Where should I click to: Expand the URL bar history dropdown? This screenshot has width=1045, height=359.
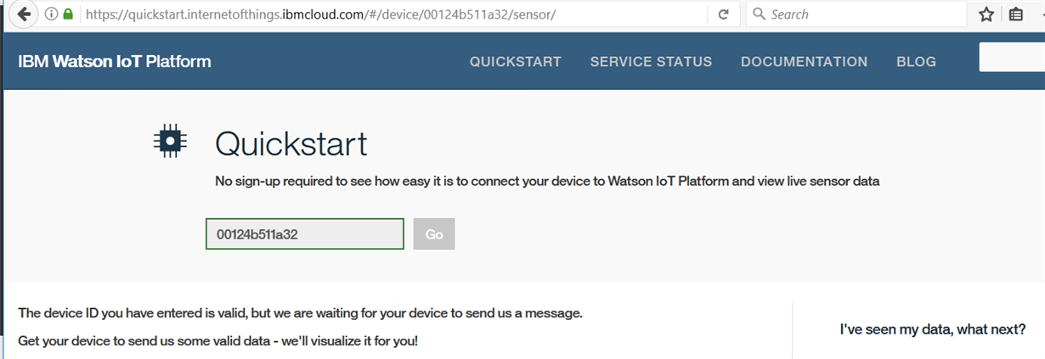click(698, 14)
